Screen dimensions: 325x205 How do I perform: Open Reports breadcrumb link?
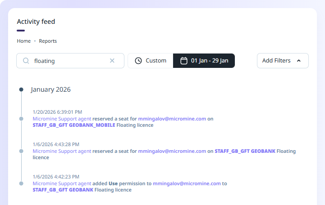pos(48,41)
